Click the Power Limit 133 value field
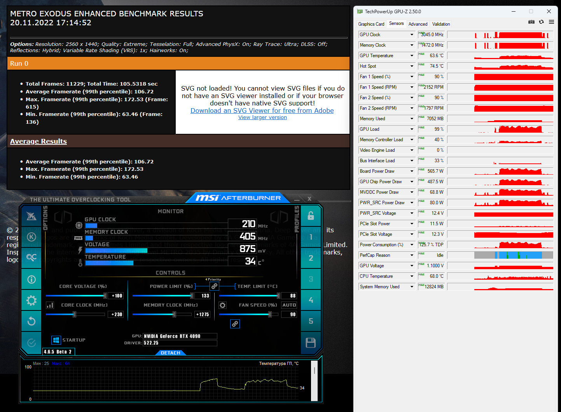The image size is (561, 412). (x=203, y=296)
